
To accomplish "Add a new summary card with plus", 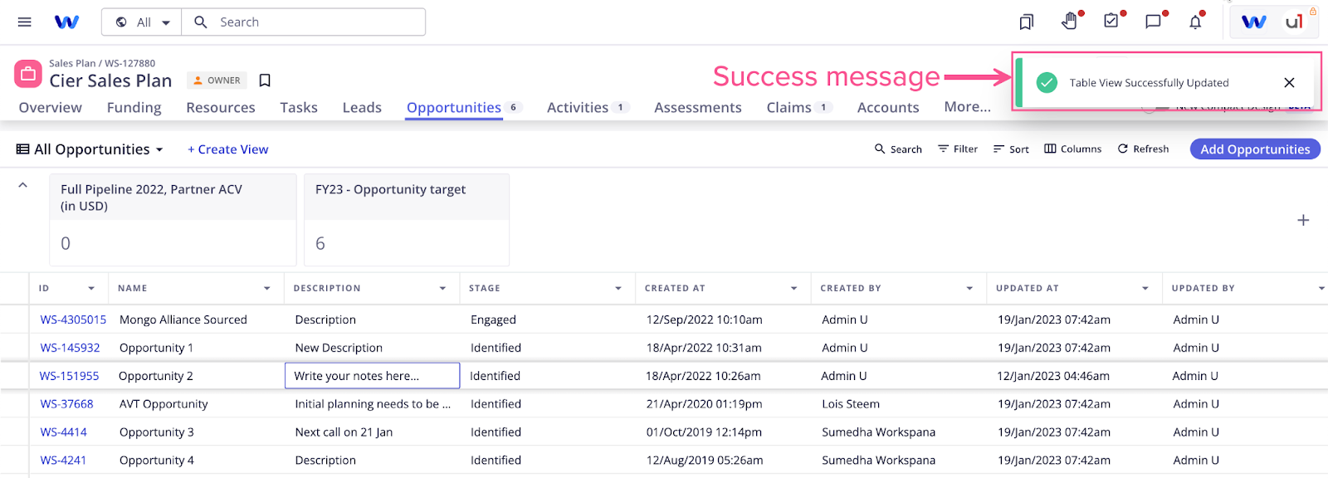I will point(1303,220).
